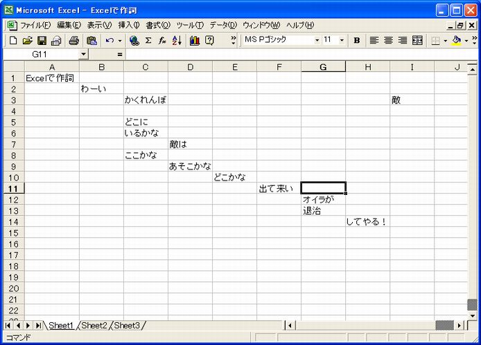Expand more Formatting toolbar buttons chevron
Image resolution: width=481 pixels, height=345 pixels.
(474, 40)
